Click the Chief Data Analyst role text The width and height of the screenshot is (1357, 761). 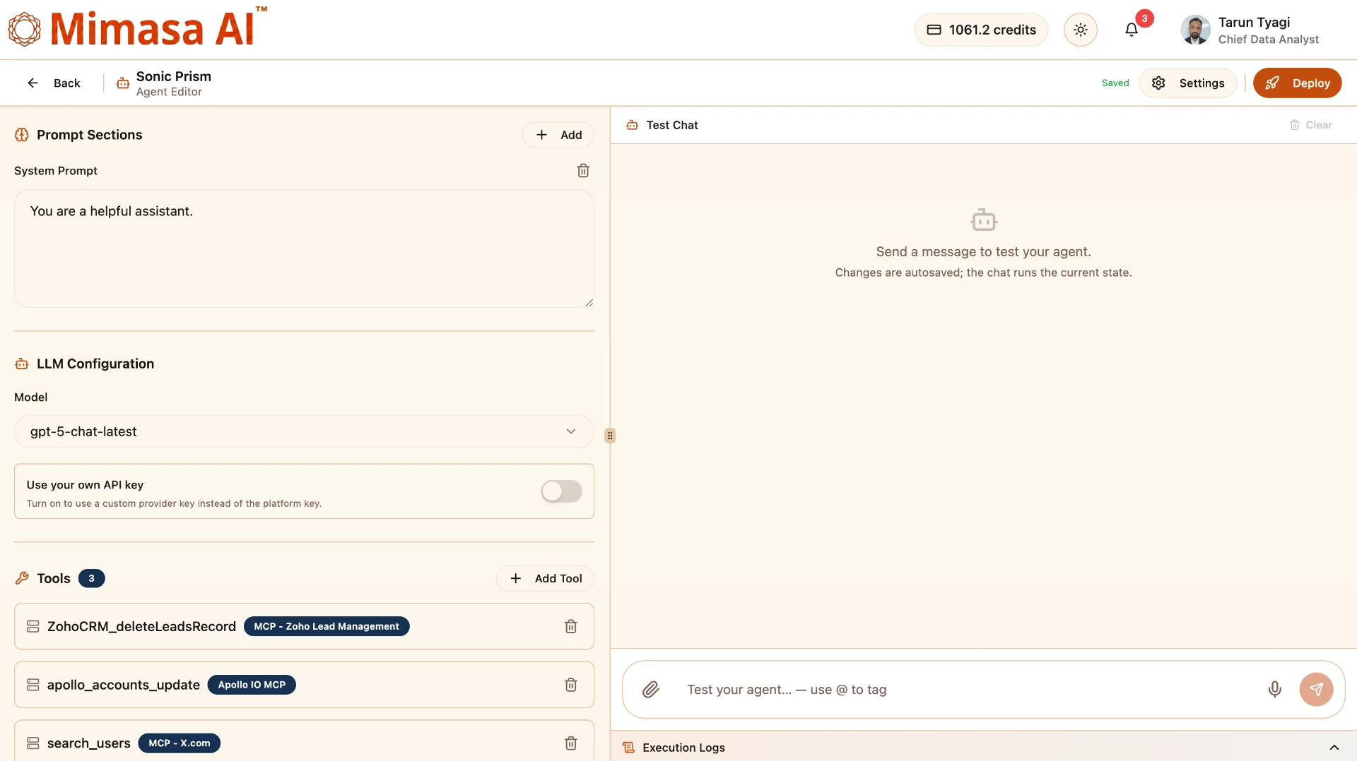point(1269,40)
